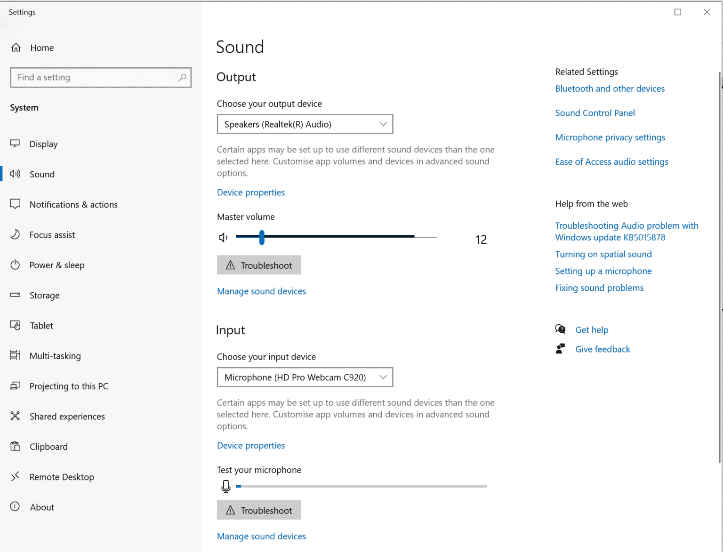The height and width of the screenshot is (552, 723).
Task: Open the Sound Control Panel link
Action: click(x=594, y=113)
